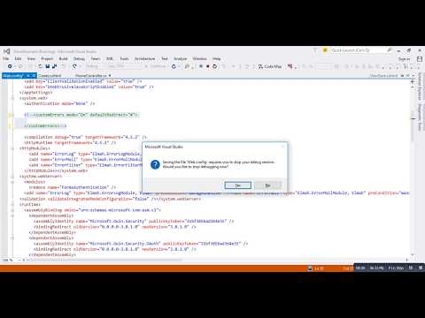This screenshot has width=425, height=318.
Task: Collapse the system.webServer XML node
Action: 12,177
